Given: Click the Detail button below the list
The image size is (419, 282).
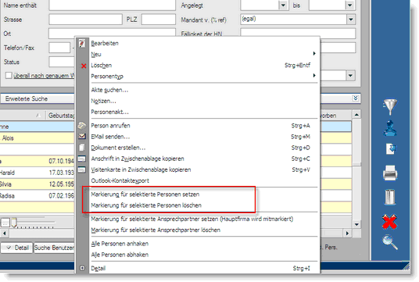Looking at the screenshot, I should point(16,248).
